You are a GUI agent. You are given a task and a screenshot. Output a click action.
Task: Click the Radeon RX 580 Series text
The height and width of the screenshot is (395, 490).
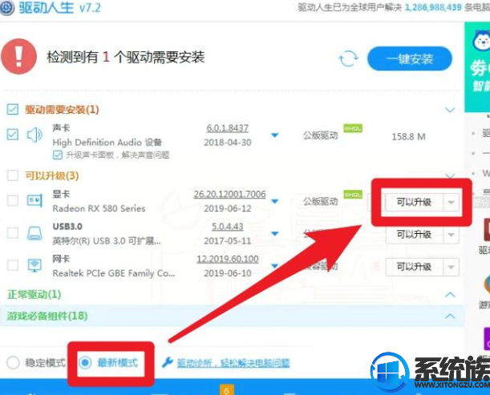click(99, 208)
